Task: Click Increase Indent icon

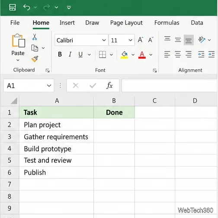Action: pos(212,54)
